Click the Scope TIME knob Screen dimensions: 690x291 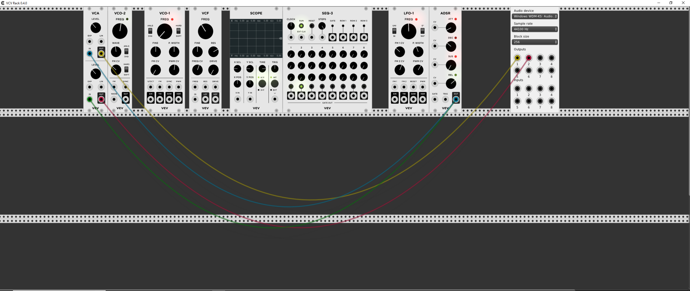262,69
